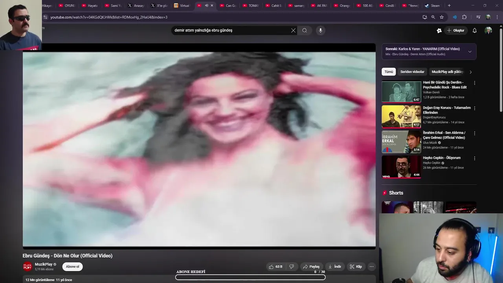This screenshot has height=283, width=503.
Task: Show more filter chips with right arrow
Action: 470,72
